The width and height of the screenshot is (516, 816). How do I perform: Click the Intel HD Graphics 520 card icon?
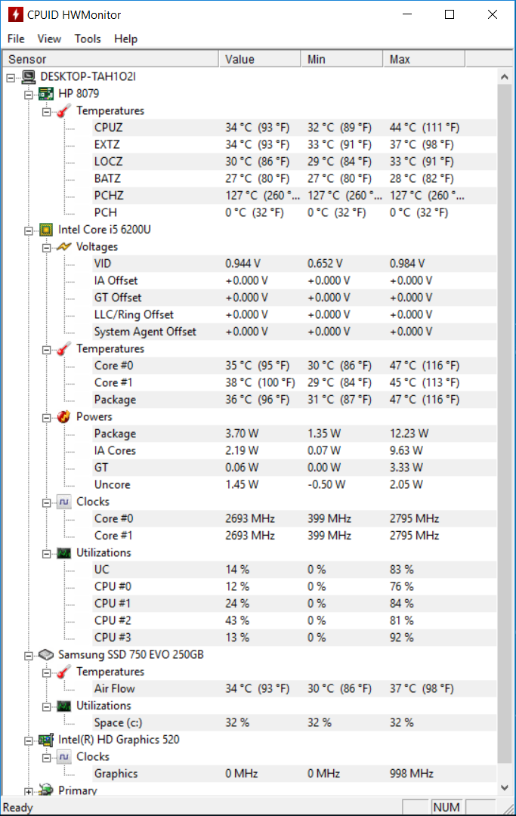(46, 740)
